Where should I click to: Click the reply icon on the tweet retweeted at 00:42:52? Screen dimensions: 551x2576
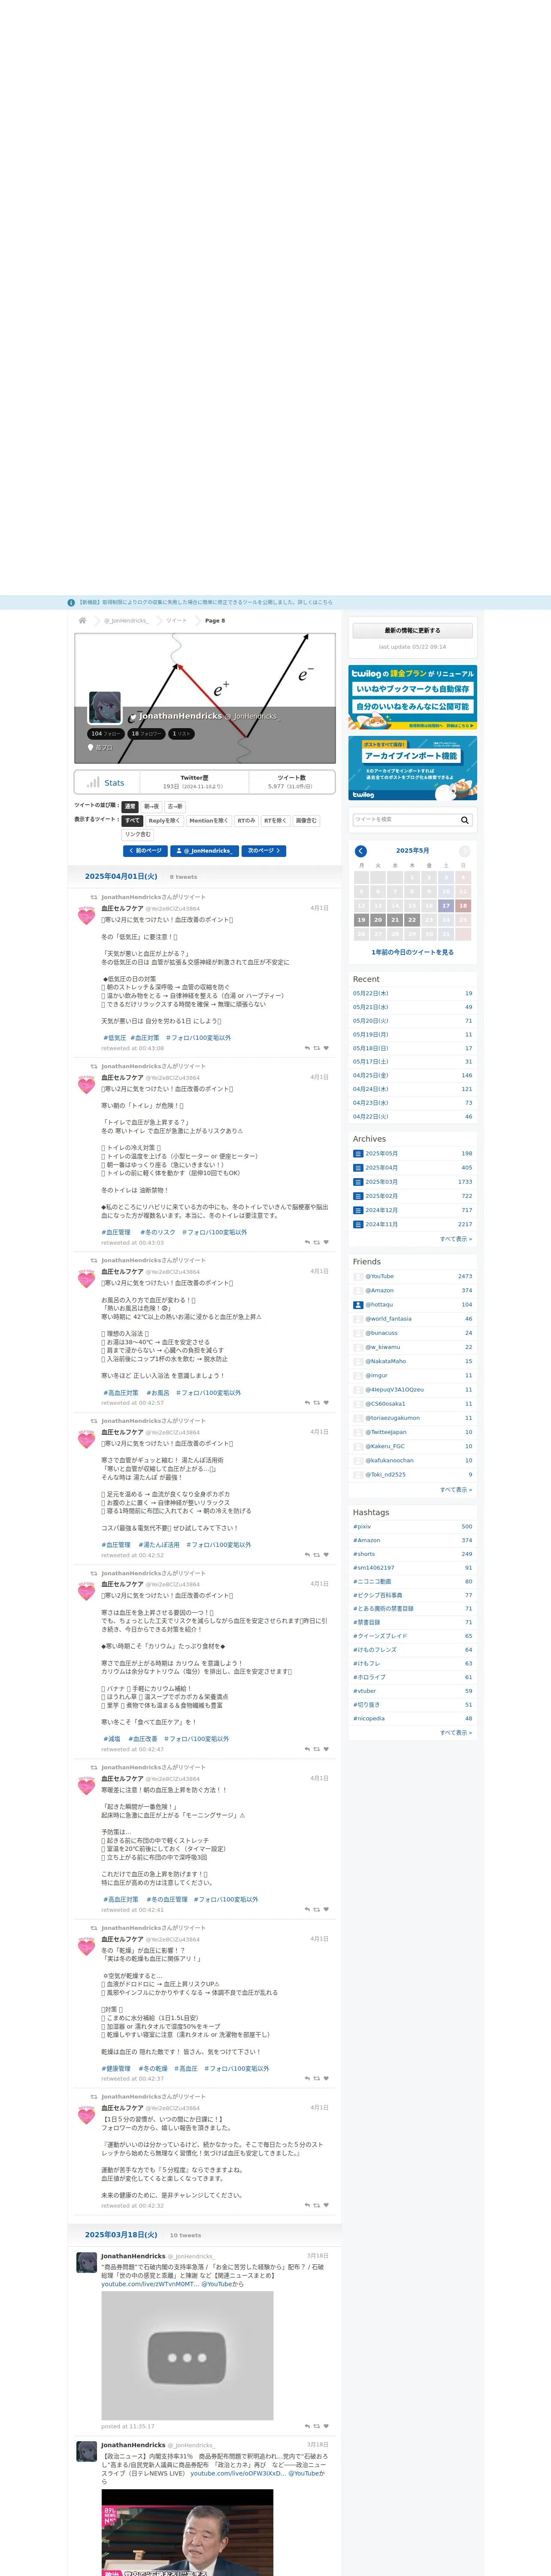pyautogui.click(x=307, y=1555)
